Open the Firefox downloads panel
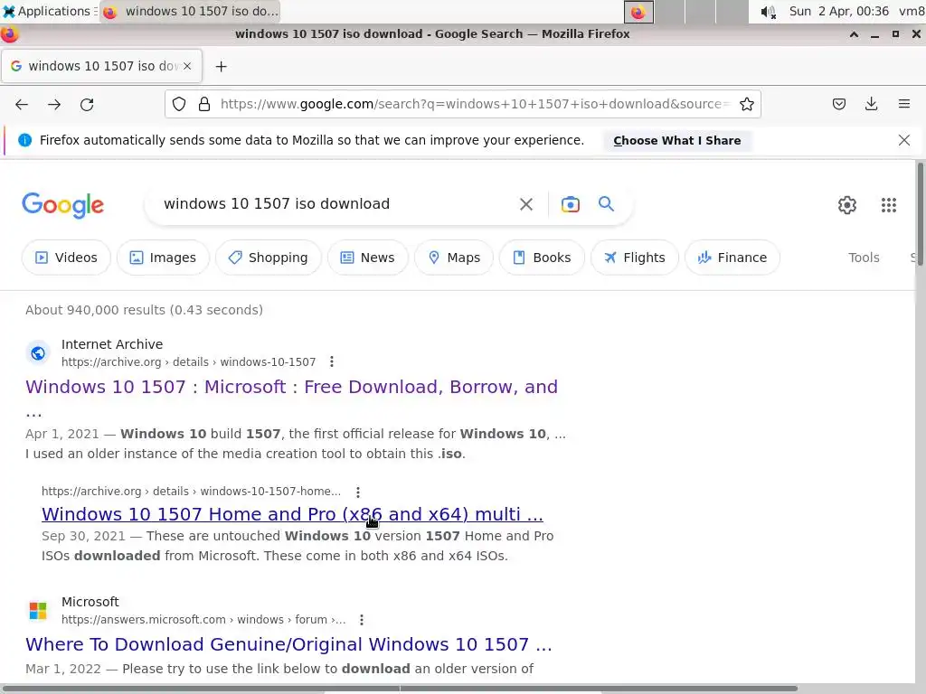The height and width of the screenshot is (694, 926). (871, 105)
